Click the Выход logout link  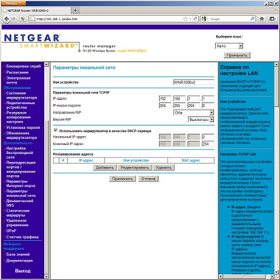(23, 270)
